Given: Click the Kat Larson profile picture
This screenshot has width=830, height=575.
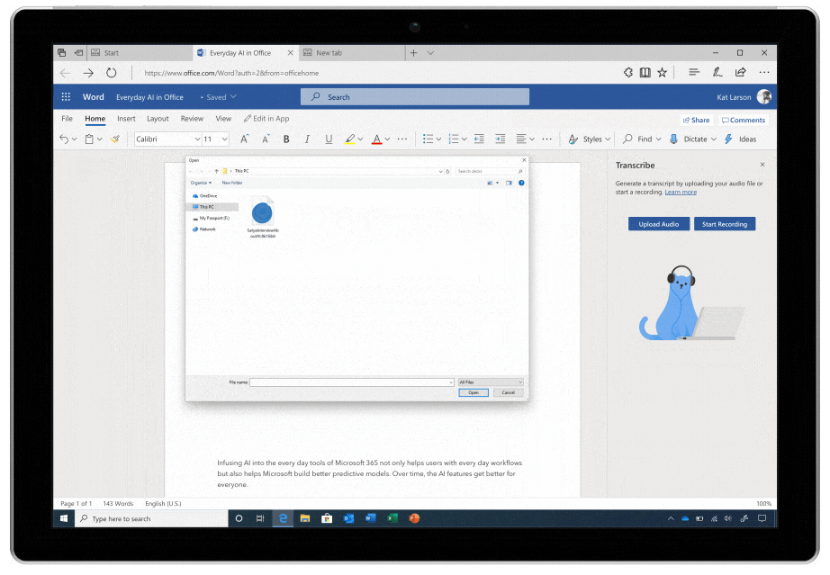Looking at the screenshot, I should pyautogui.click(x=763, y=97).
